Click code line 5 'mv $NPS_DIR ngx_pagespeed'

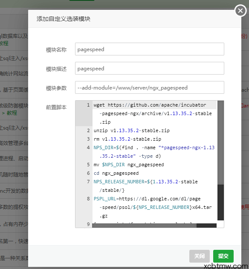point(129,165)
